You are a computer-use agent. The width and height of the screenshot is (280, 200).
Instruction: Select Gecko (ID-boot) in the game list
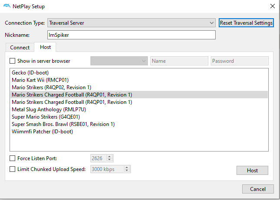[139, 73]
